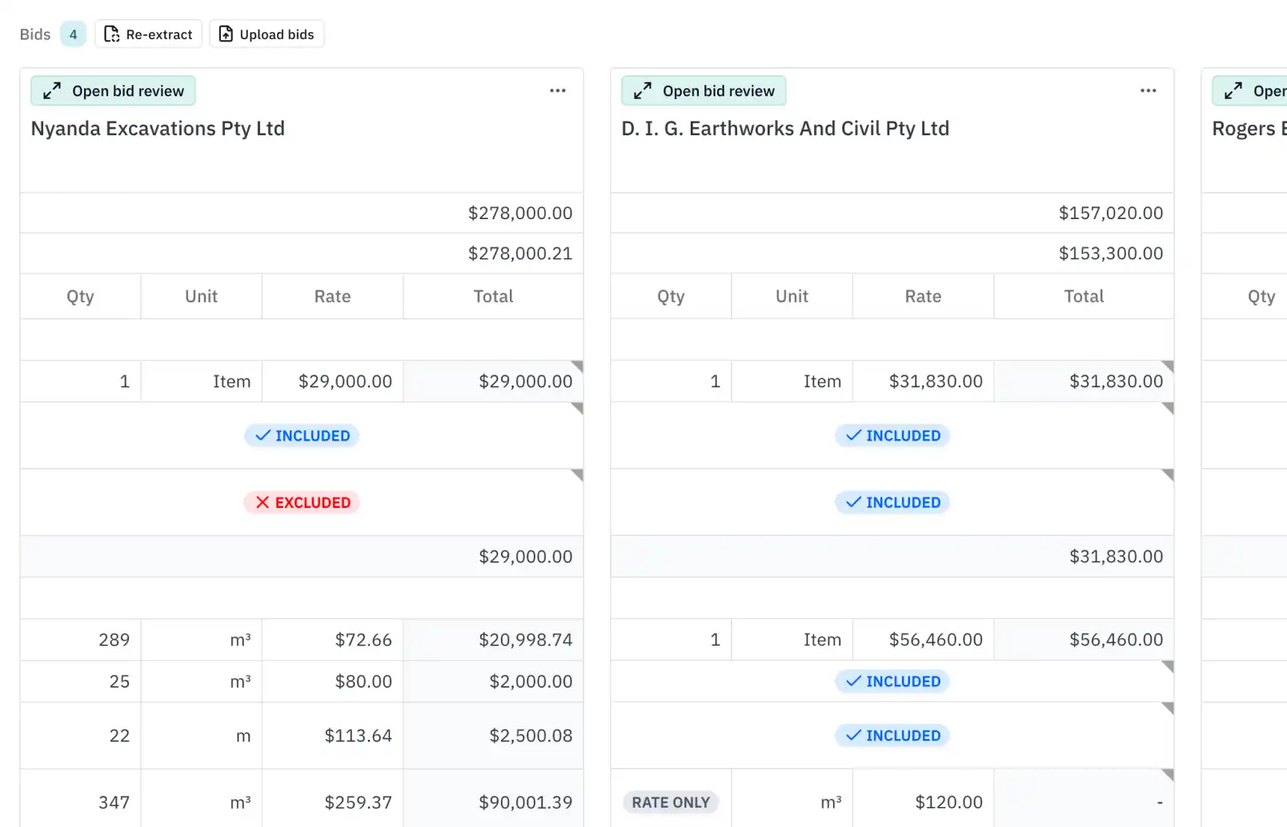Expand the note marker on D.I.G.'s $31,830.00 cell
Screen dimensions: 1287x827
(x=1169, y=366)
